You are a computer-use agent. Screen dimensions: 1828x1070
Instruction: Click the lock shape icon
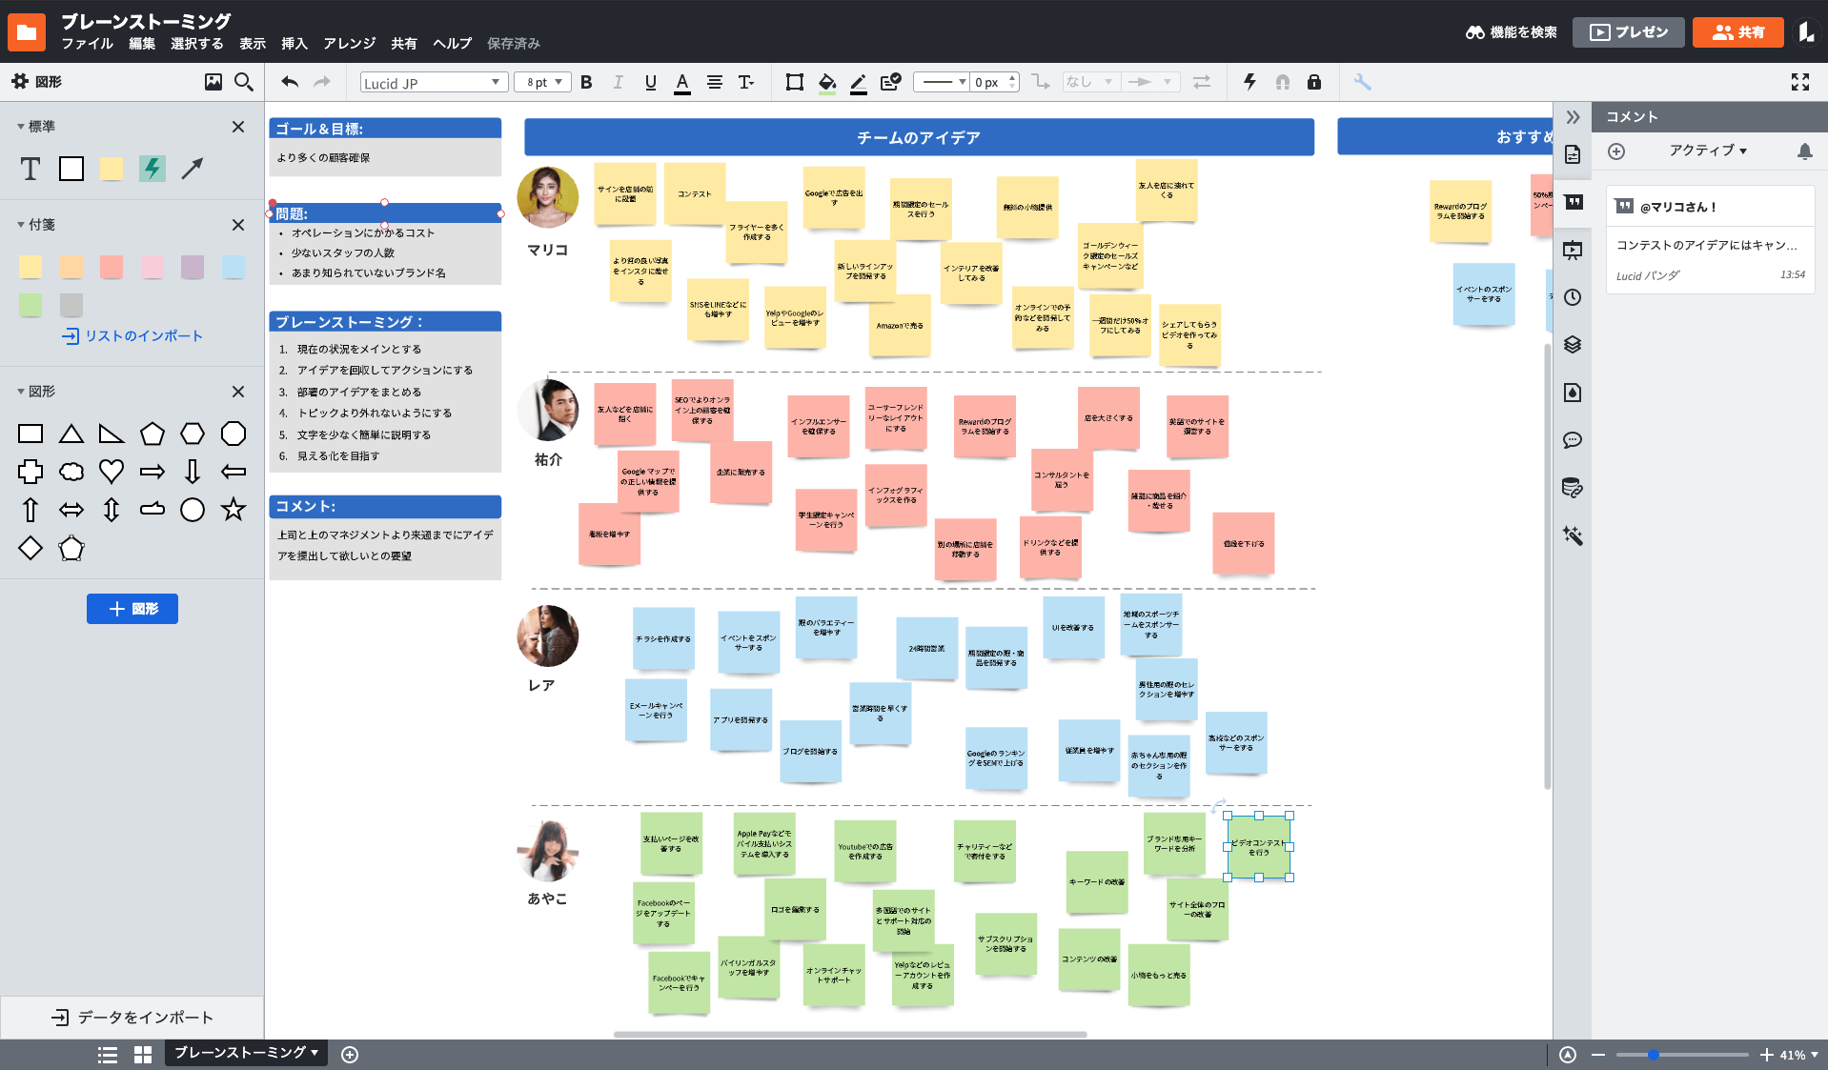1314,82
